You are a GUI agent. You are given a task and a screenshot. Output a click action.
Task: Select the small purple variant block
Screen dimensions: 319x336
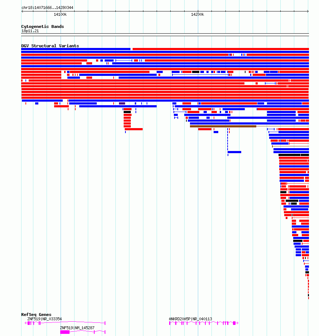point(122,103)
